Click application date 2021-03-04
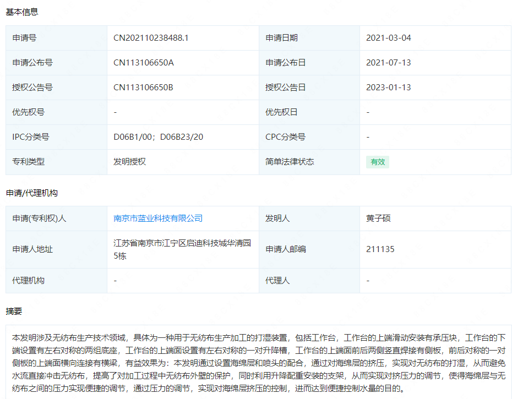Screen dimensions: 512x399 tap(388, 38)
